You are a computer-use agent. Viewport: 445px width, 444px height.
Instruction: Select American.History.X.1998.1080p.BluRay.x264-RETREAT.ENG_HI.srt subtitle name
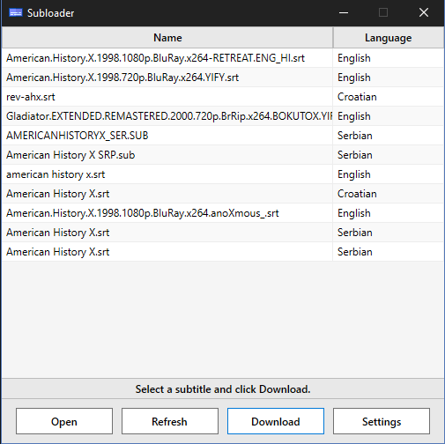coord(155,58)
